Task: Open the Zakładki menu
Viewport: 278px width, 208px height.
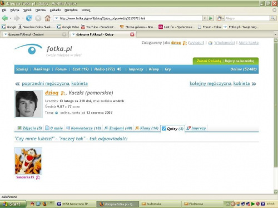Action: pos(55,10)
